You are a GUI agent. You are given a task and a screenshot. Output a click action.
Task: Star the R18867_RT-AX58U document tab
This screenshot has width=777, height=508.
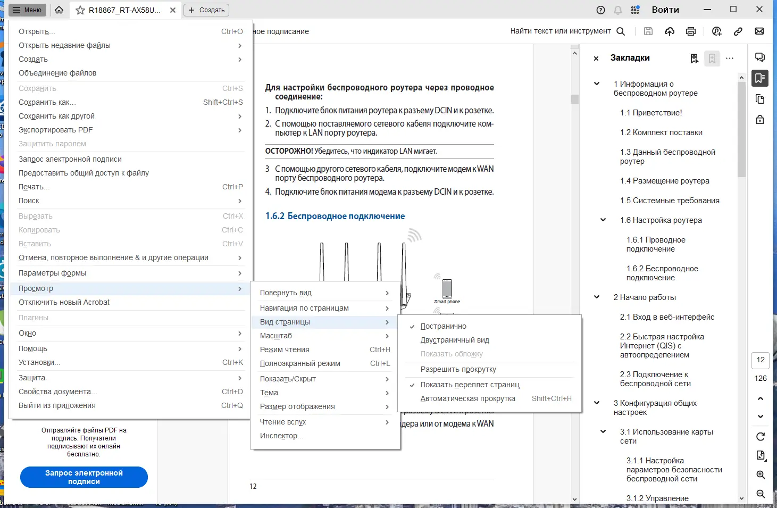[x=80, y=10]
